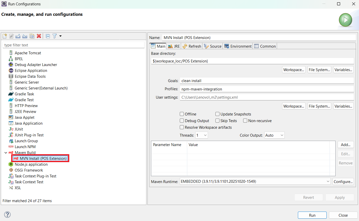Viewport: 359px width, 221px height.
Task: Collapse all configuration tree items
Action: tap(48, 36)
